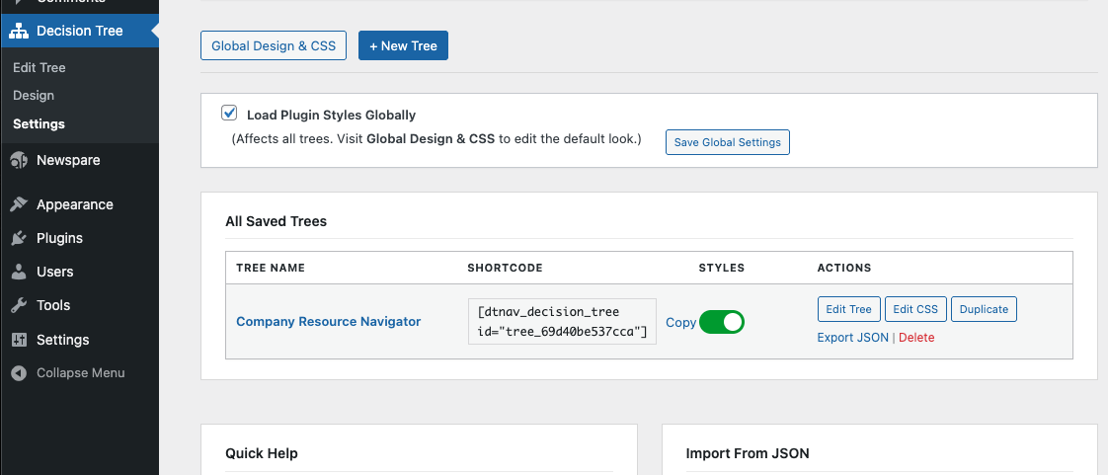Click the Plugins plug icon

(x=19, y=238)
